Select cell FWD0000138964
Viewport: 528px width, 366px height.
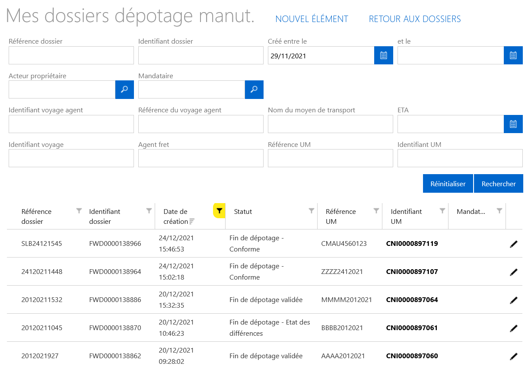click(115, 272)
